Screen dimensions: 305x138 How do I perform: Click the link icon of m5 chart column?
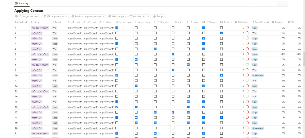[x=85, y=22]
